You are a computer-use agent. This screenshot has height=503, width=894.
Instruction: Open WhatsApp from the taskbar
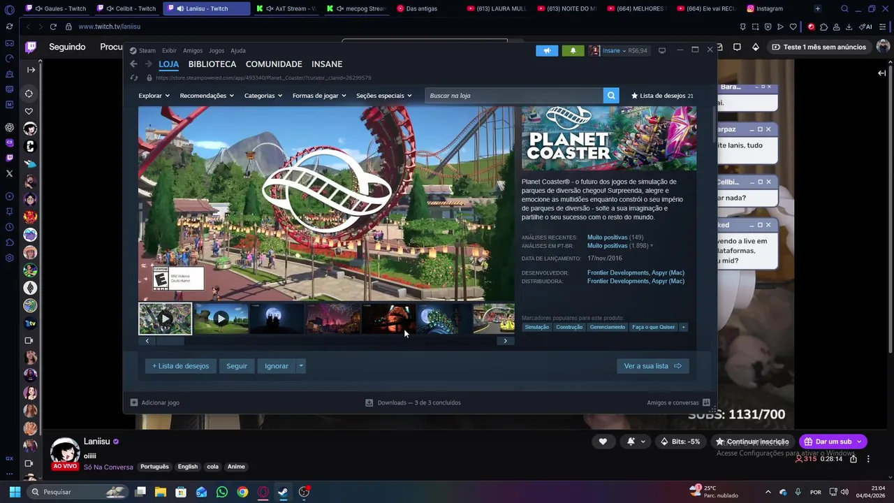click(x=222, y=492)
